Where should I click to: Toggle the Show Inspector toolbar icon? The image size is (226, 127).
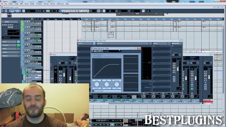(10, 11)
